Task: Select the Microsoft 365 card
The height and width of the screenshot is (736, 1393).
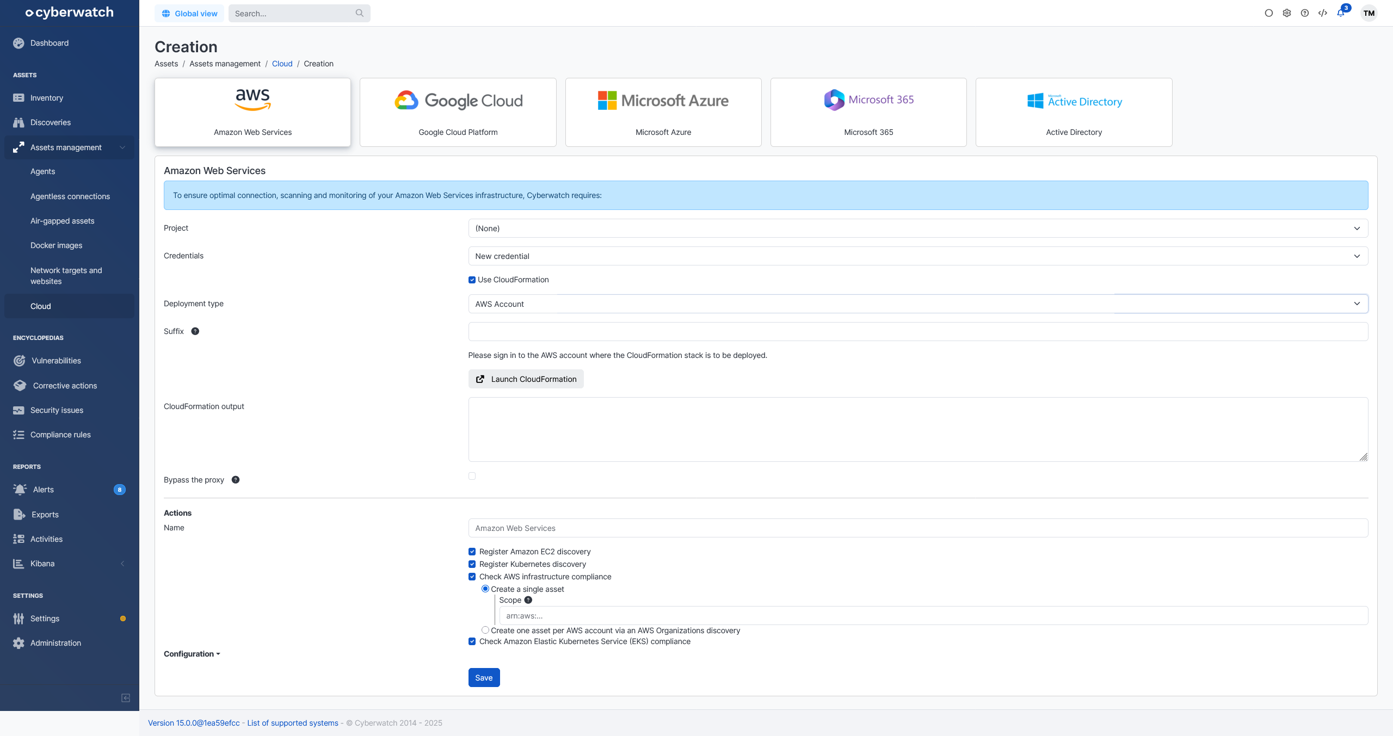Action: tap(868, 112)
